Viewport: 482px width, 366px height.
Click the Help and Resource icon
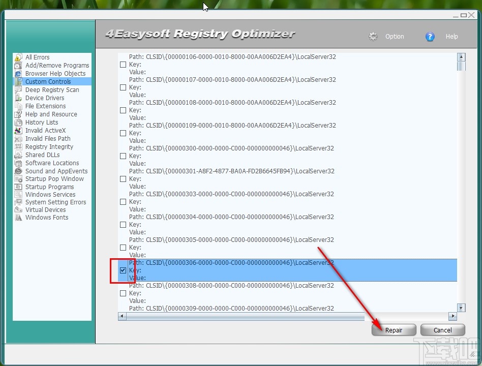pyautogui.click(x=18, y=114)
